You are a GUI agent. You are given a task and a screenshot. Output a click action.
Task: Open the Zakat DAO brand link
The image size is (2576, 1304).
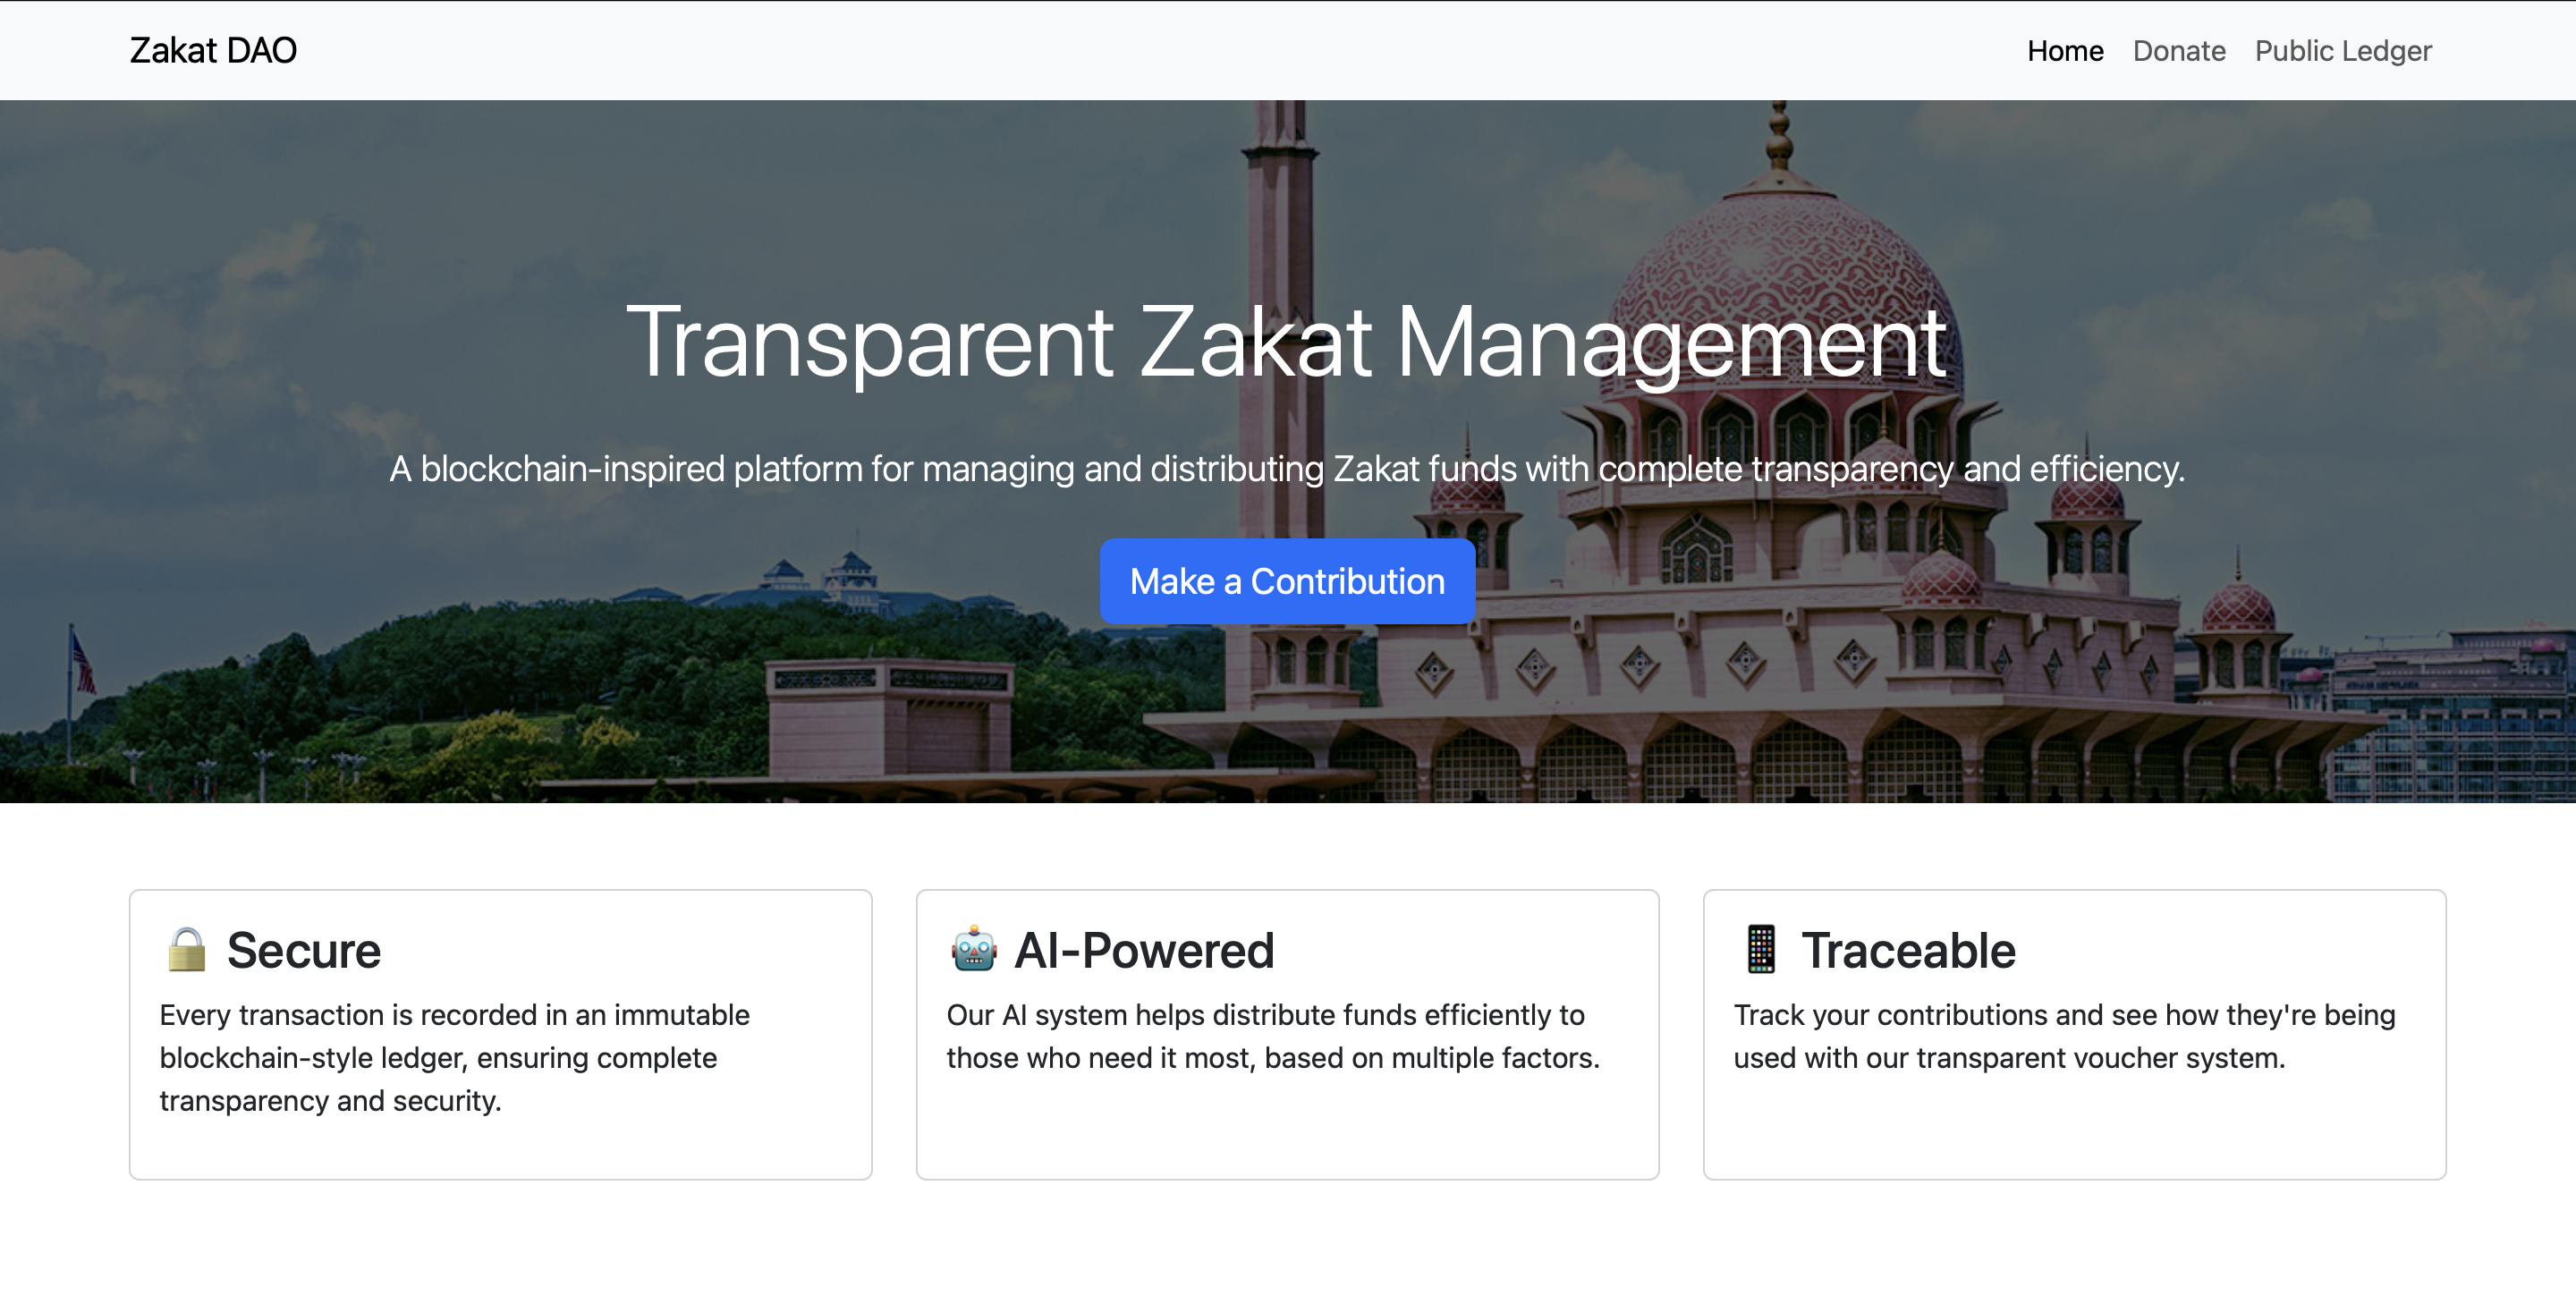pyautogui.click(x=213, y=50)
